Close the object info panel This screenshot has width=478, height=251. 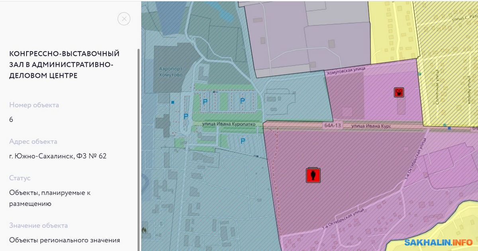[124, 19]
